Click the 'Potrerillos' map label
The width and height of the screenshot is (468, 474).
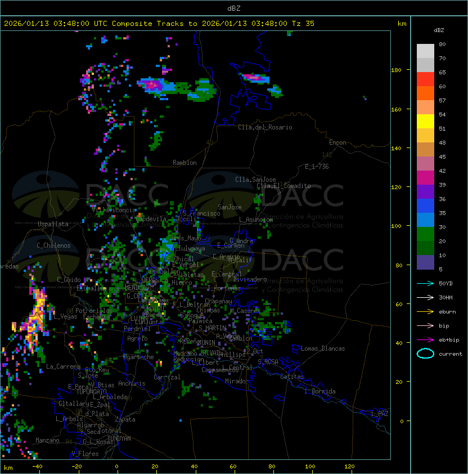pos(94,311)
